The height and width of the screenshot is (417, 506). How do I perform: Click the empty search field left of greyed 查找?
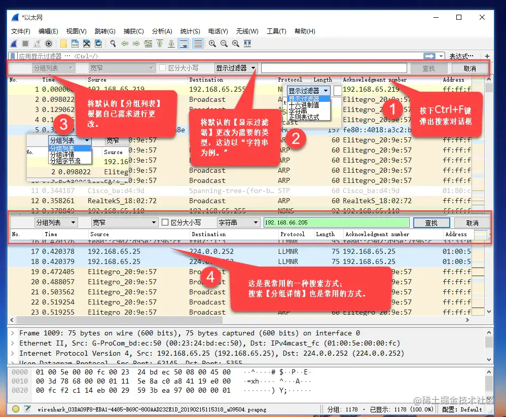tap(334, 68)
